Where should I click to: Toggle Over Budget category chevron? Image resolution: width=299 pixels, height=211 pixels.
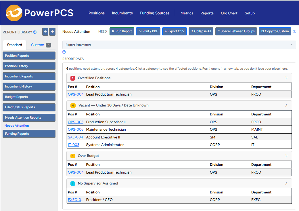[286, 156]
